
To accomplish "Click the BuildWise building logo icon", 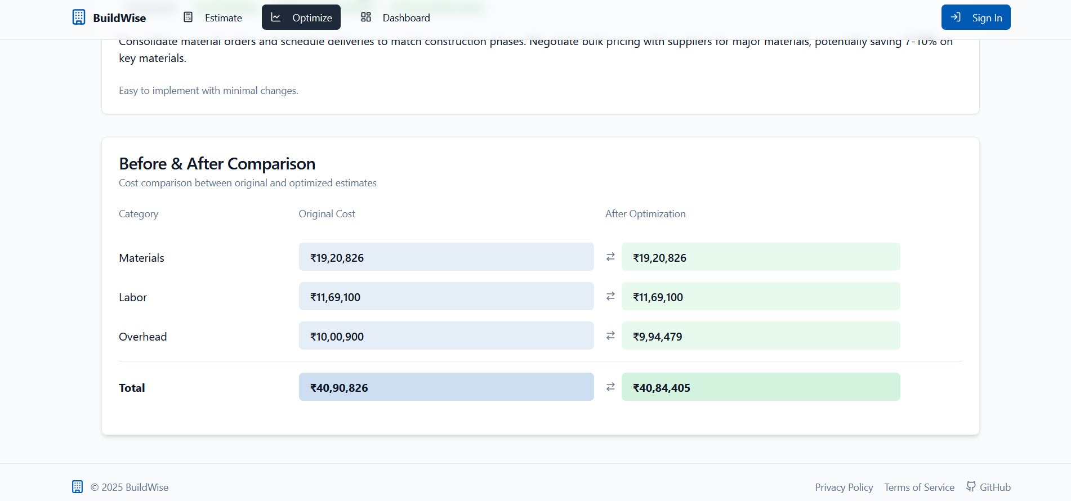I will [79, 17].
